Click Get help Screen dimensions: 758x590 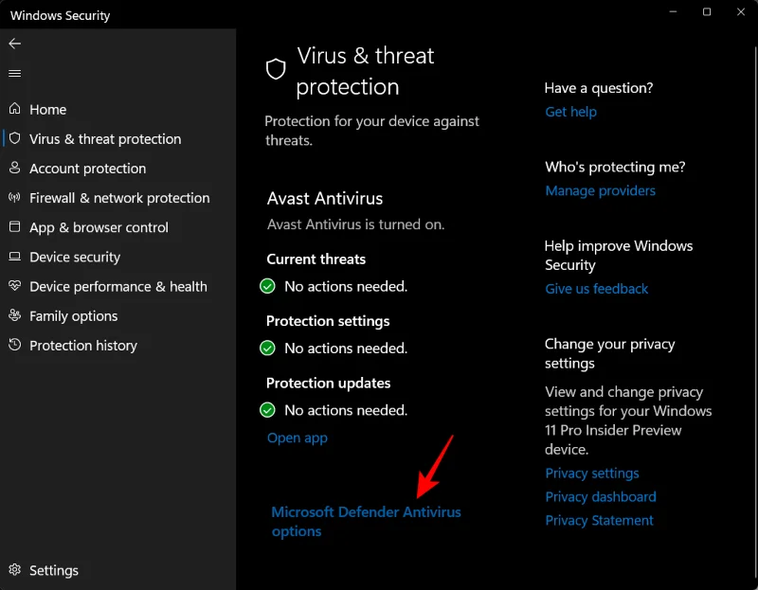coord(570,112)
